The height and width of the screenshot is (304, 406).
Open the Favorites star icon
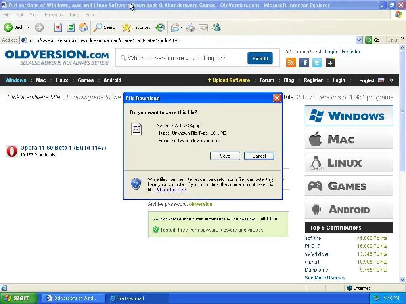click(x=126, y=27)
